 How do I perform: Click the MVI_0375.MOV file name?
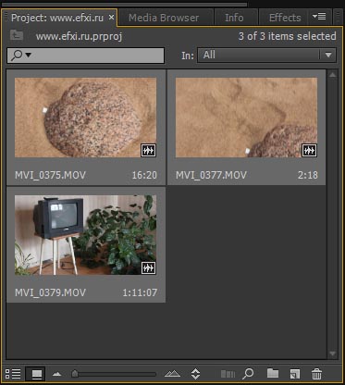tap(50, 175)
